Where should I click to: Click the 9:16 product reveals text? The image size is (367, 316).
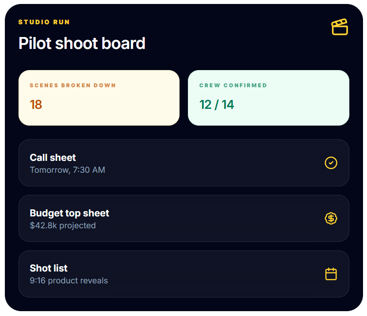coord(69,280)
